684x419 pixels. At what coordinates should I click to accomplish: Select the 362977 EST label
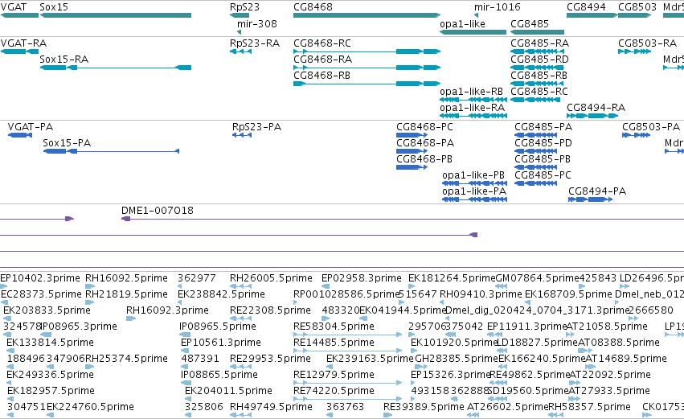coord(197,278)
